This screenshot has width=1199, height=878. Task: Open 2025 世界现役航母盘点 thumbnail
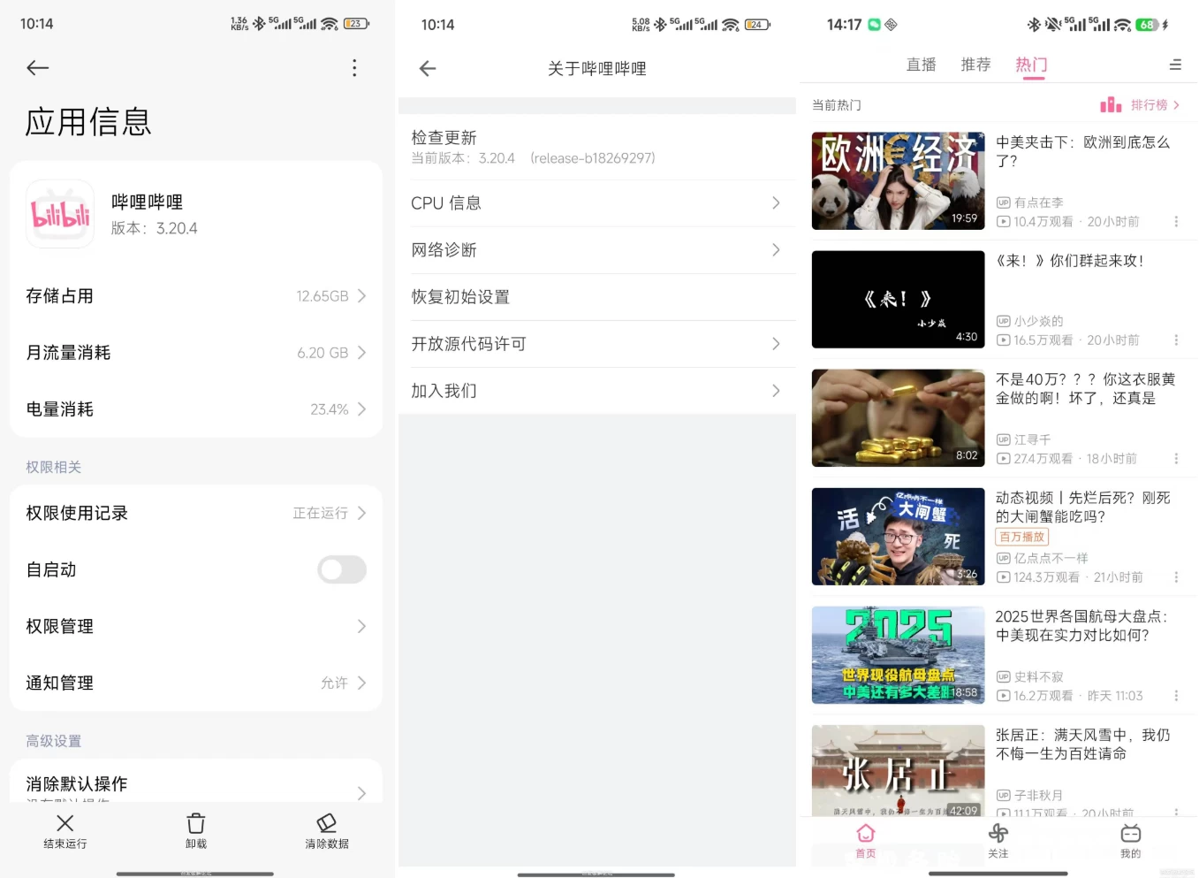pyautogui.click(x=898, y=655)
